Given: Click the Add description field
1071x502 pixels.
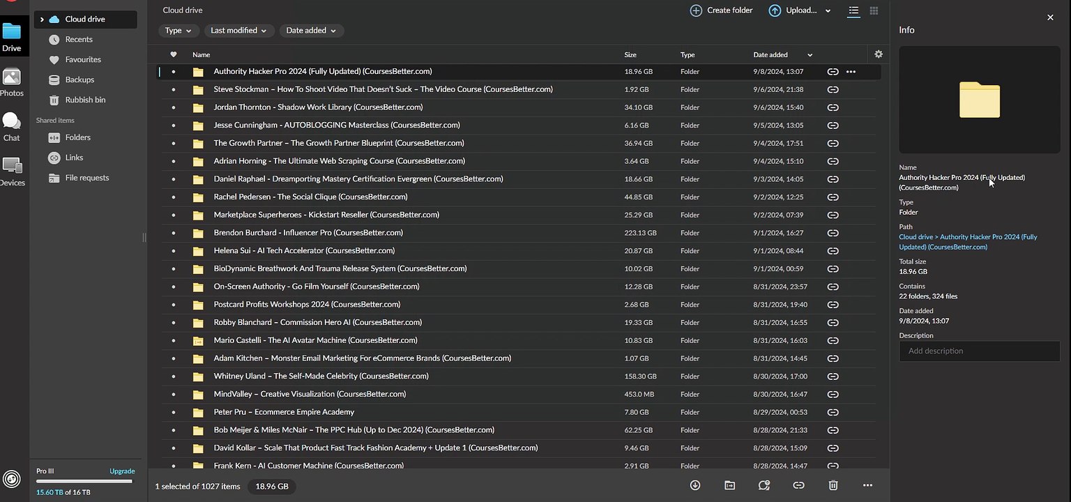Looking at the screenshot, I should [979, 351].
